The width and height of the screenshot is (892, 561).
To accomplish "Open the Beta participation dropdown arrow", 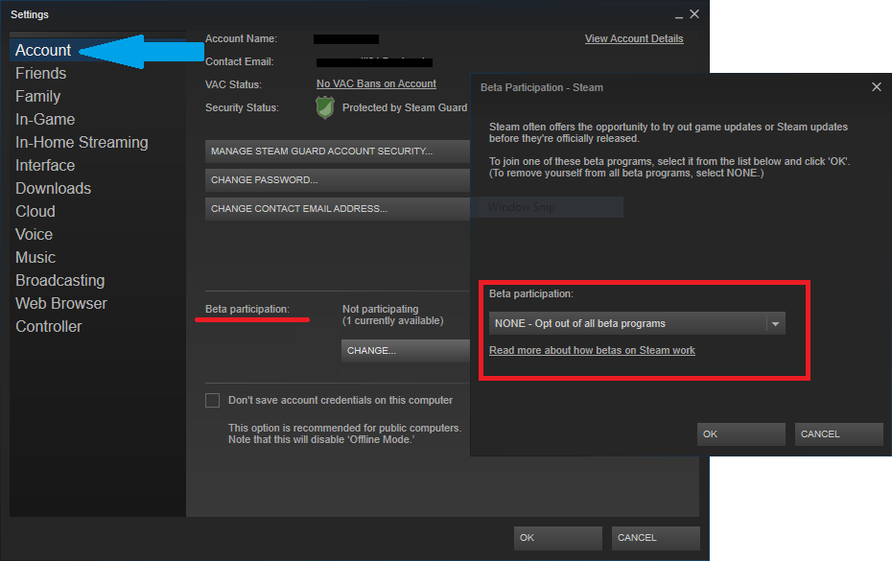I will click(775, 324).
